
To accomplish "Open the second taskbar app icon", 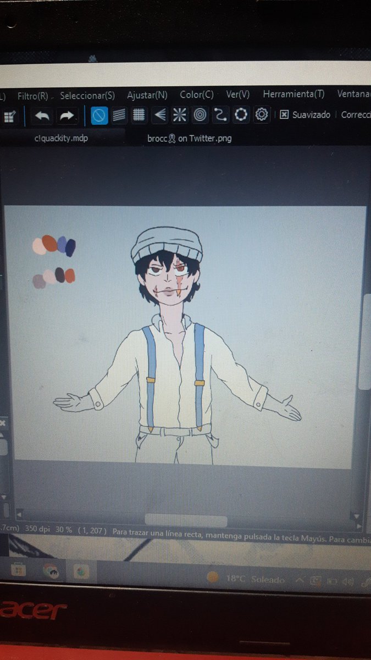I will [x=51, y=571].
